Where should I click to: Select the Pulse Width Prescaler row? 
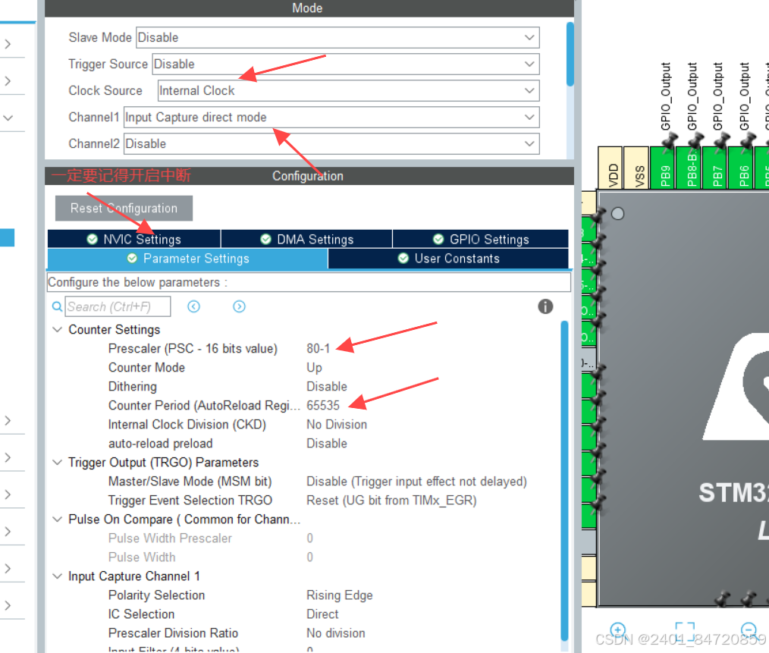[304, 538]
